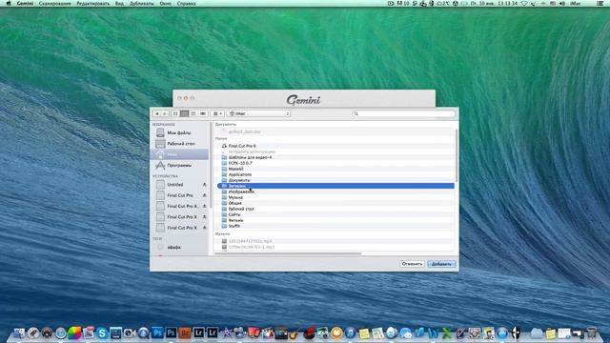The image size is (610, 343).
Task: Open first Photoshop icon in the Dock
Action: point(157,333)
